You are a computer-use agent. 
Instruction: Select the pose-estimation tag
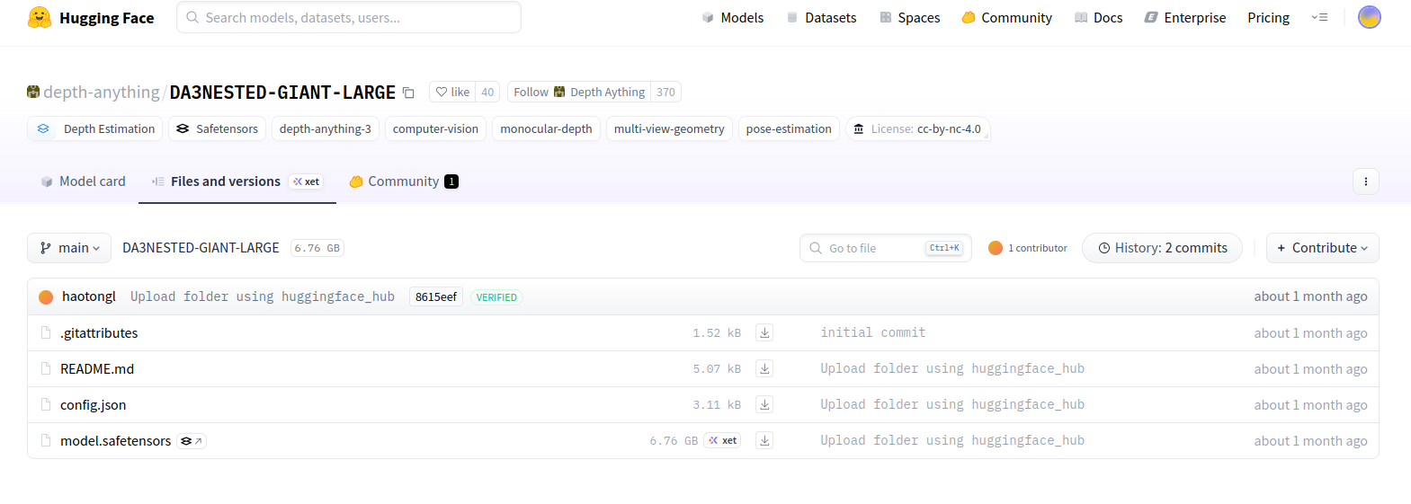pos(789,128)
